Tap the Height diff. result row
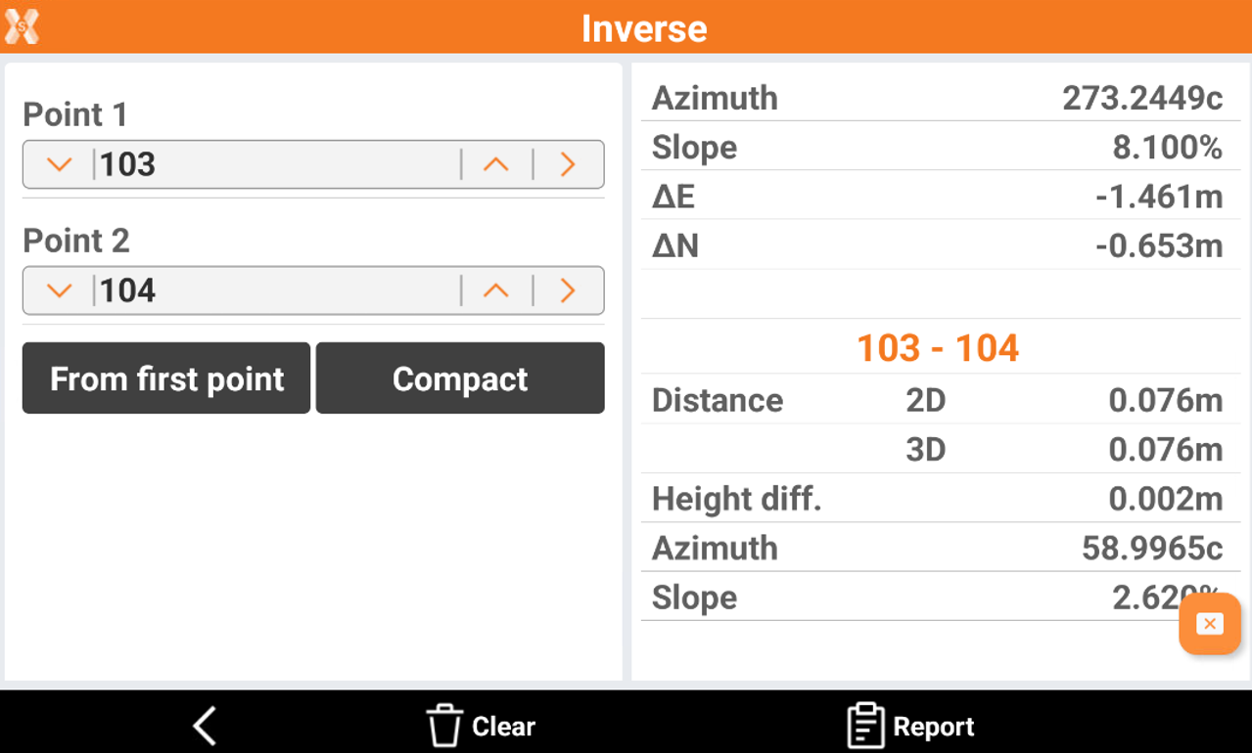The width and height of the screenshot is (1252, 753). click(937, 499)
